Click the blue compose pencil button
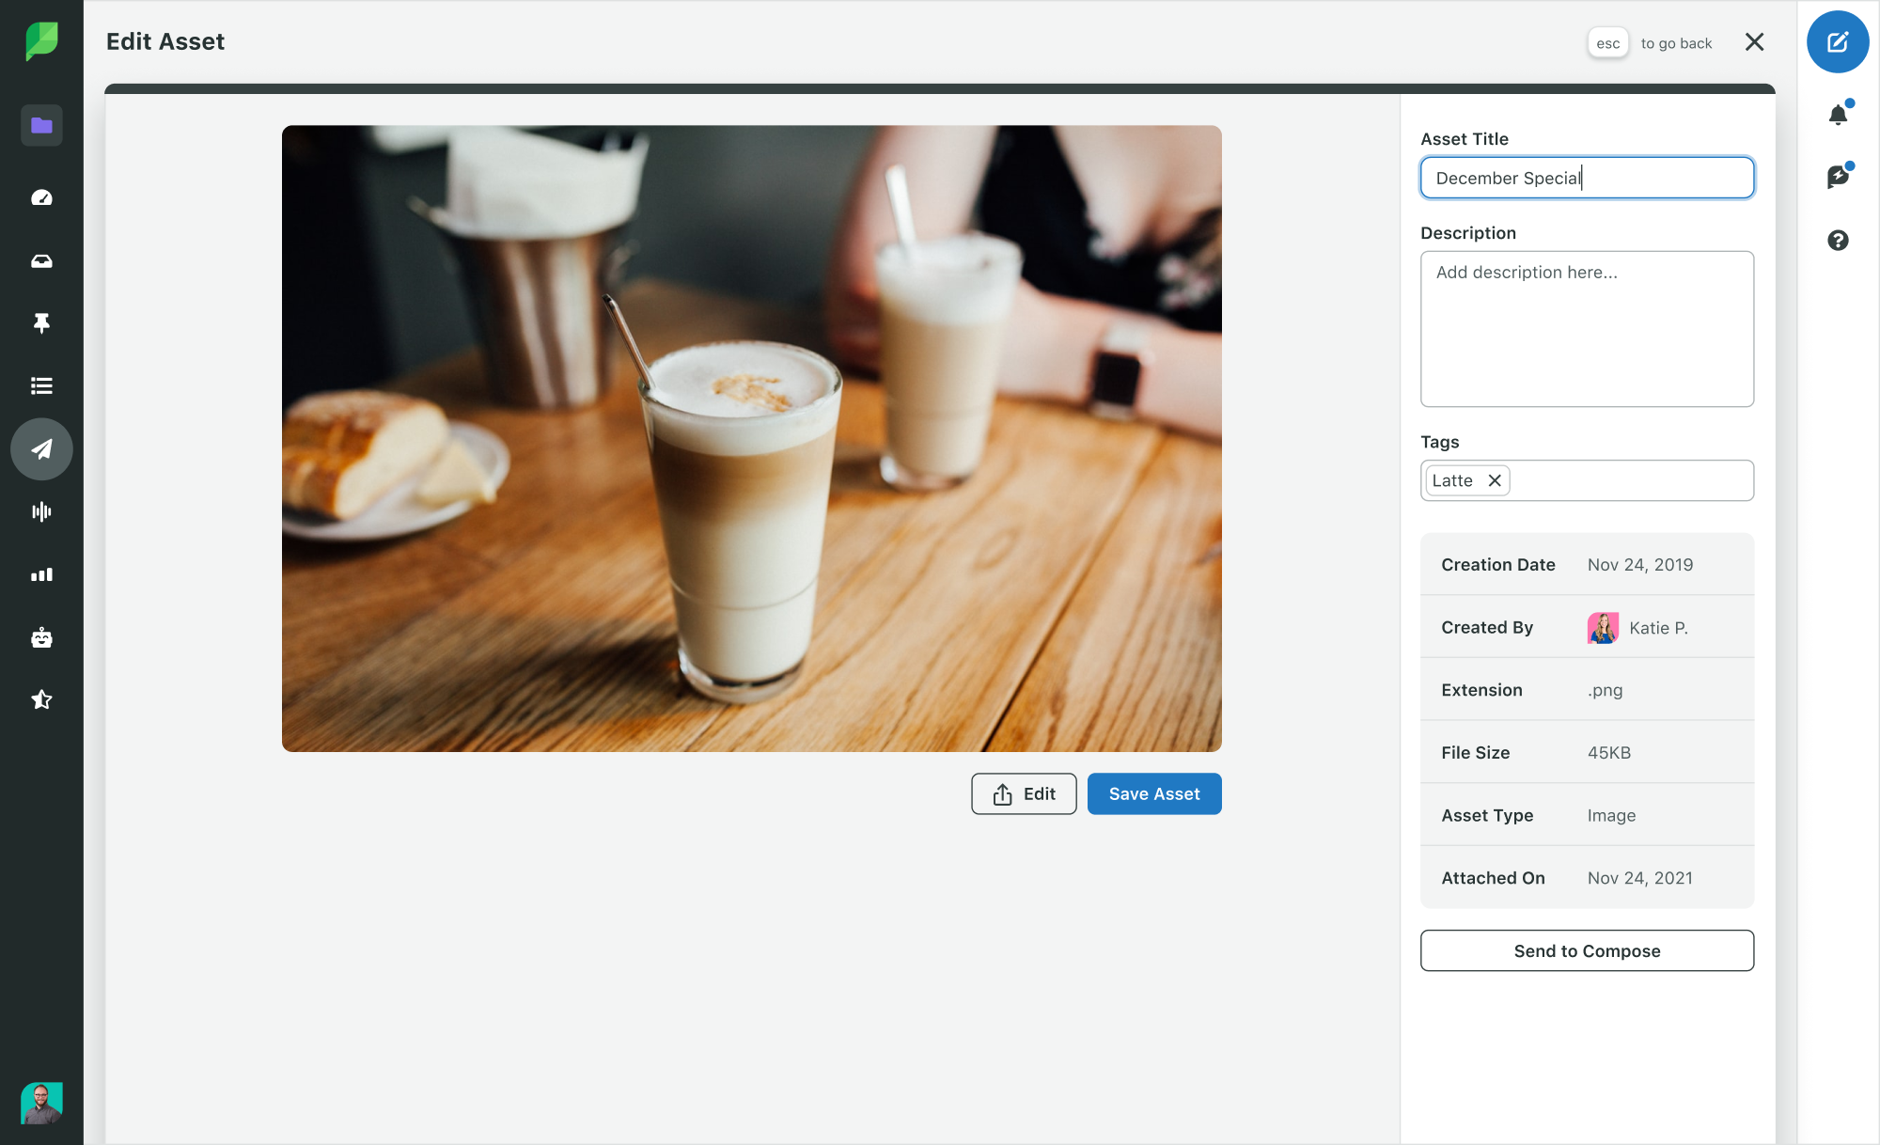The height and width of the screenshot is (1145, 1880). (1838, 41)
